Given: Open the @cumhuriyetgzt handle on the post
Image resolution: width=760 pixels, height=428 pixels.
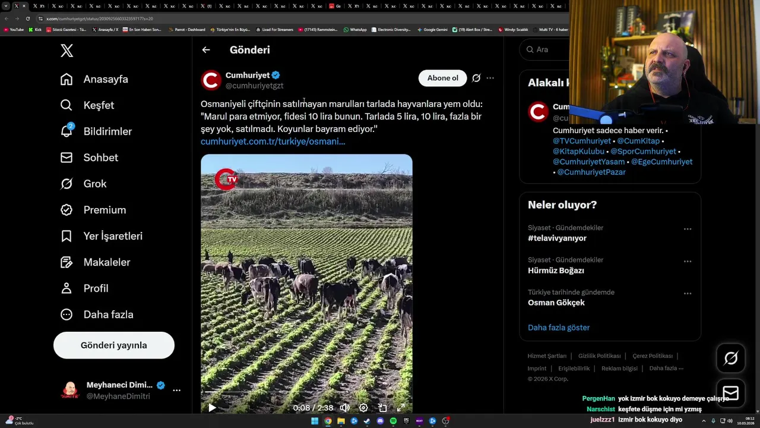Looking at the screenshot, I should (254, 86).
